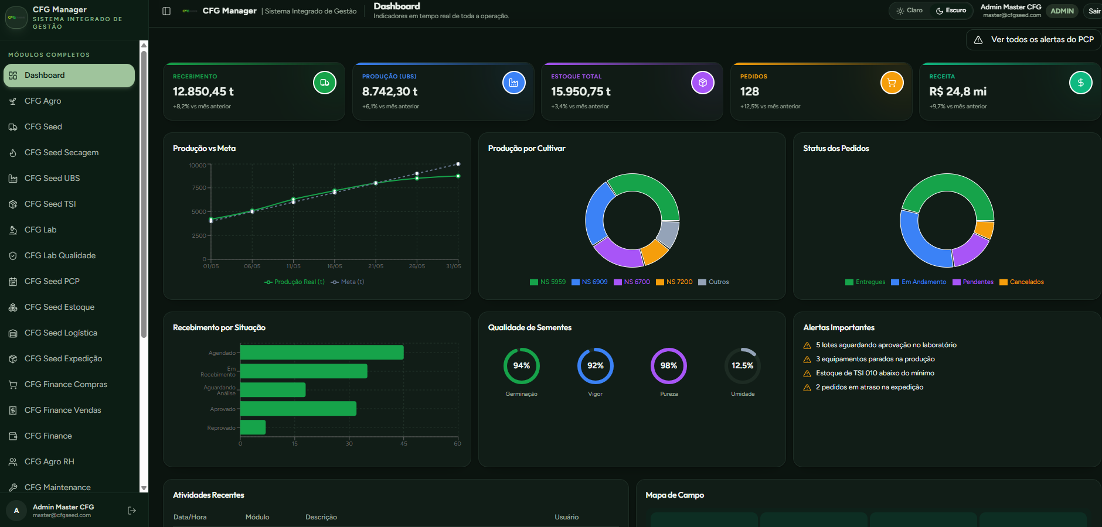Click the sidebar scrollbar down arrow

144,488
